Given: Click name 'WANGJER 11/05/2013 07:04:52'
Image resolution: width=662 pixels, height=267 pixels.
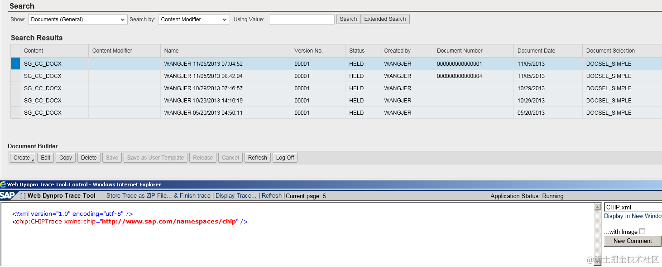Looking at the screenshot, I should coord(203,64).
